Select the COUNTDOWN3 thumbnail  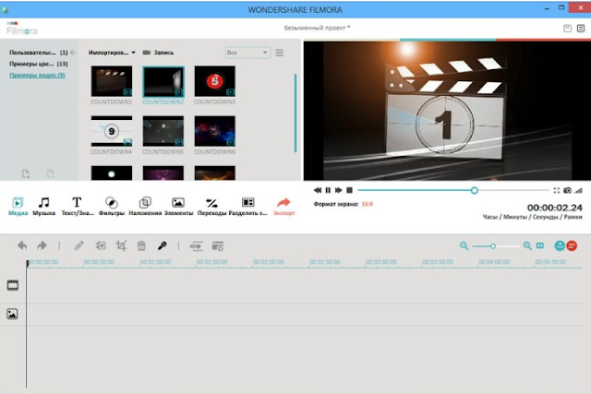tap(215, 81)
